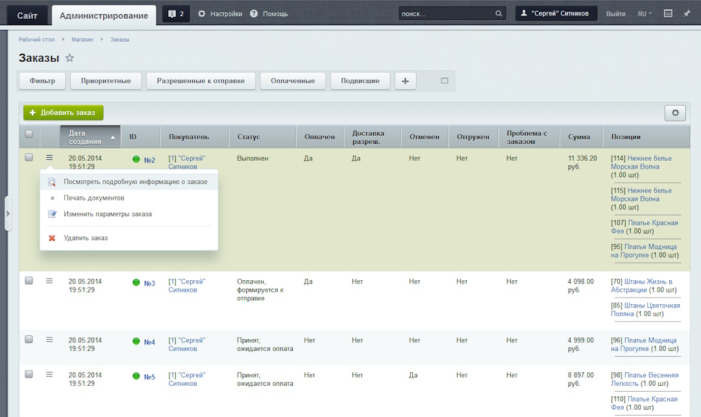Select Удалить заказ from context menu
The height and width of the screenshot is (417, 701).
coord(86,238)
